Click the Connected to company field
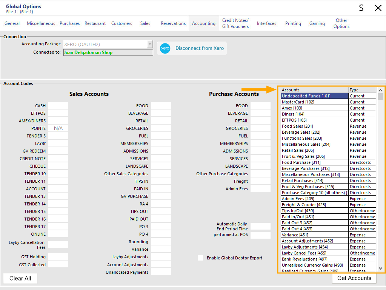The width and height of the screenshot is (386, 290). (108, 52)
